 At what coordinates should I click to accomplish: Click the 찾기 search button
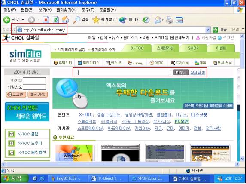pos(181,72)
